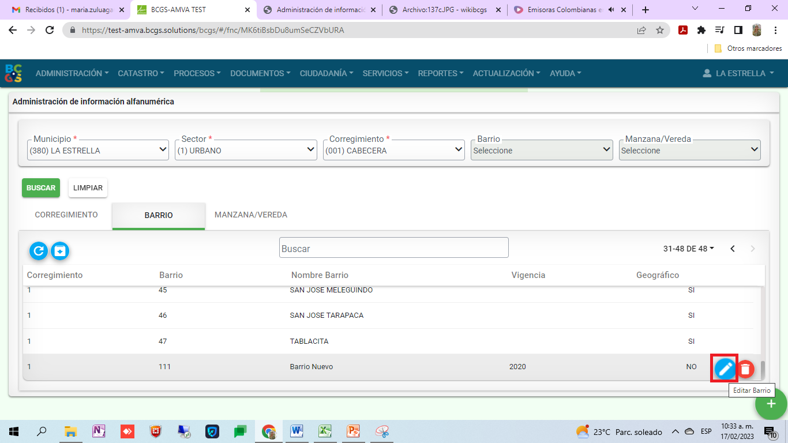Open OneNote from the taskbar
This screenshot has height=443, width=788.
99,431
